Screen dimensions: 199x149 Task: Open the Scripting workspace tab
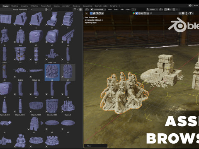[x=114, y=6]
